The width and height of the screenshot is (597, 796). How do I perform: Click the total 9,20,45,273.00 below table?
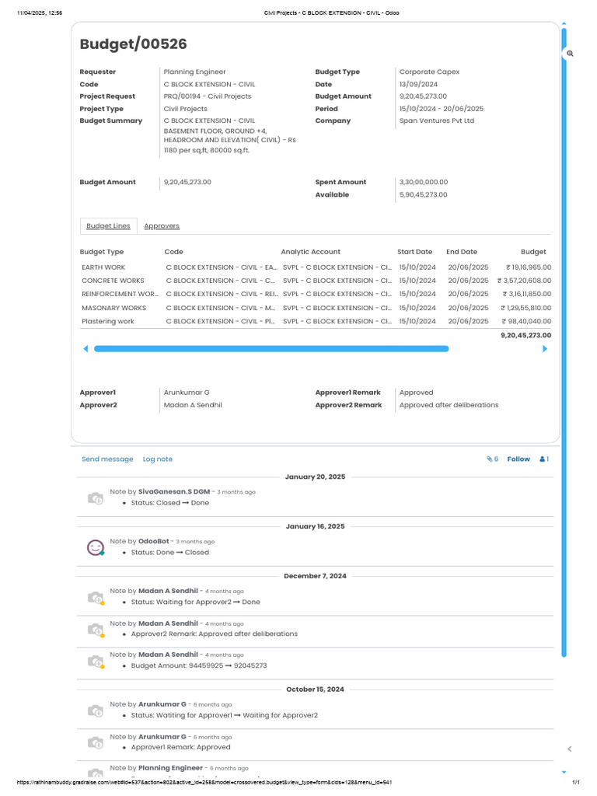point(526,336)
